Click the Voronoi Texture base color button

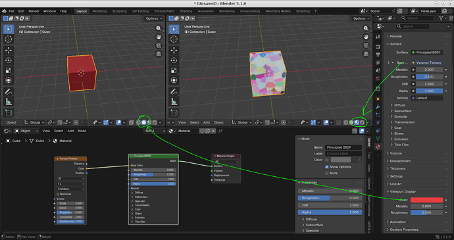tap(427, 62)
